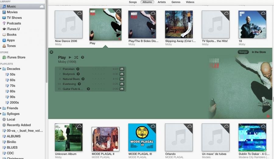This screenshot has height=159, width=274.
Task: Download Porcelain from iCloud
Action: [122, 69]
